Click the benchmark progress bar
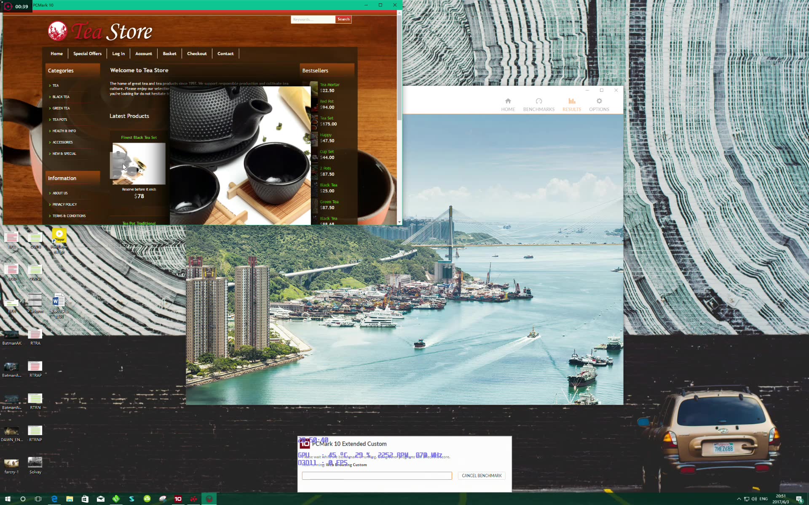 pos(377,476)
